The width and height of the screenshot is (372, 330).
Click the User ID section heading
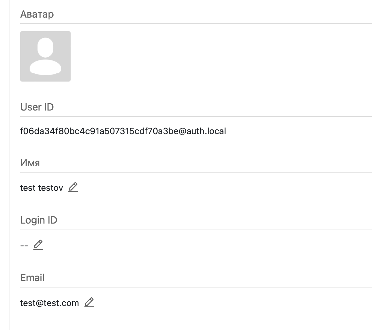pyautogui.click(x=37, y=107)
